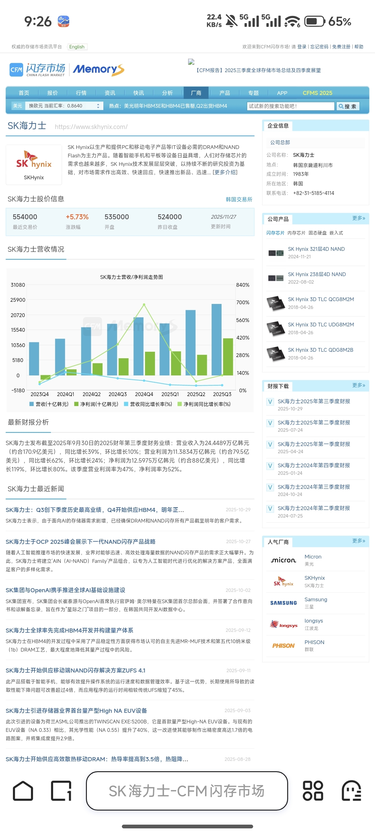Click report icon for 2024年第二季度财报
This screenshot has height=834, width=375.
[x=270, y=509]
